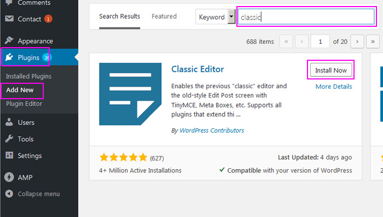The height and width of the screenshot is (217, 383).
Task: Open the Settings menu
Action: tap(30, 156)
